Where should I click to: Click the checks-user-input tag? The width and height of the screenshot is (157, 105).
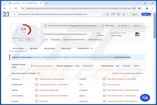point(95,40)
